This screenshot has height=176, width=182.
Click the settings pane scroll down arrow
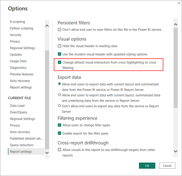pos(175,151)
